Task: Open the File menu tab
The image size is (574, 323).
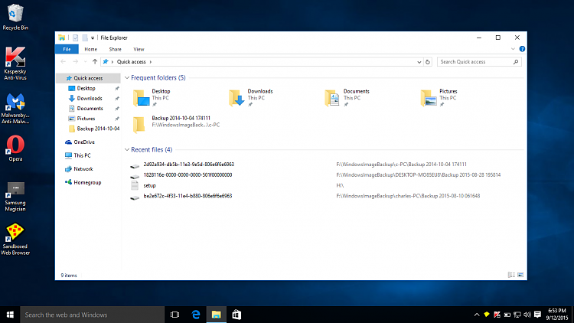Action: [x=67, y=49]
